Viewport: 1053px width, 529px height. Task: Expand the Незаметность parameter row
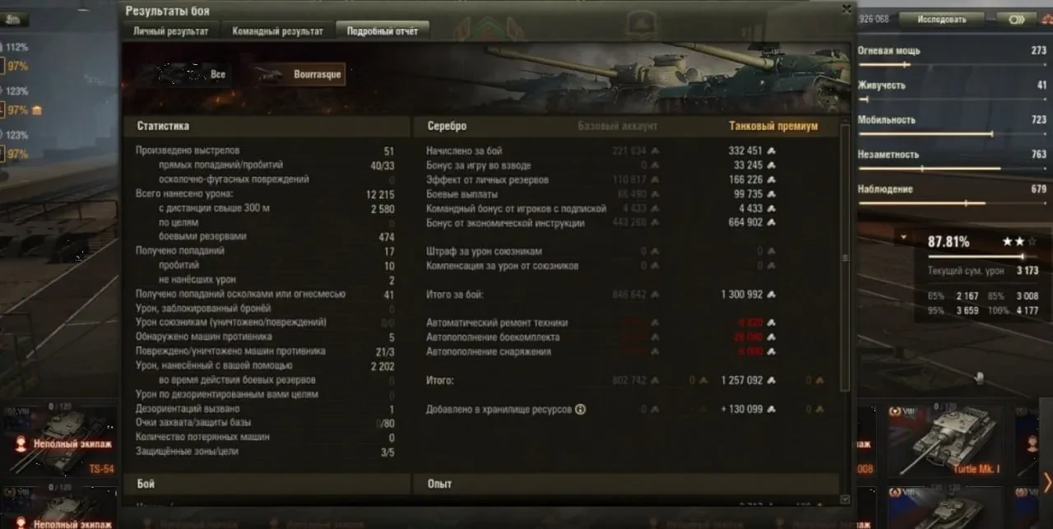coord(952,160)
